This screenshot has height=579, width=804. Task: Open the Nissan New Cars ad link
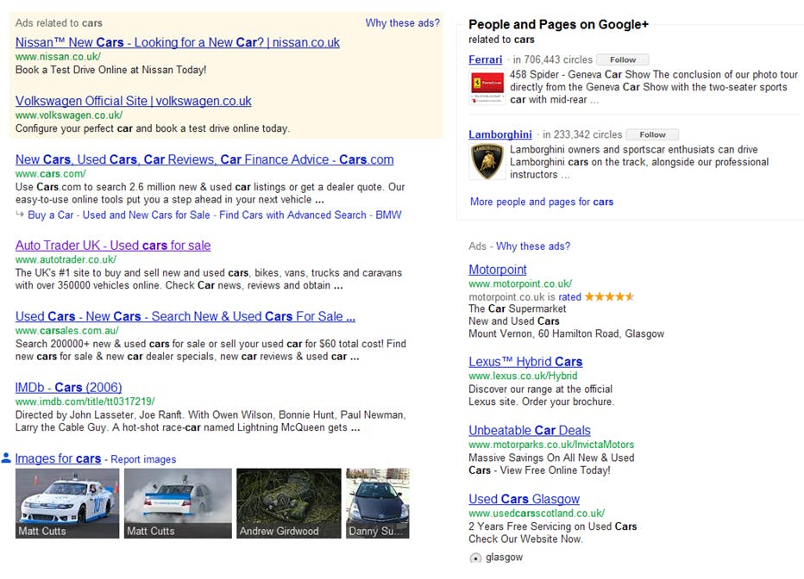point(178,42)
